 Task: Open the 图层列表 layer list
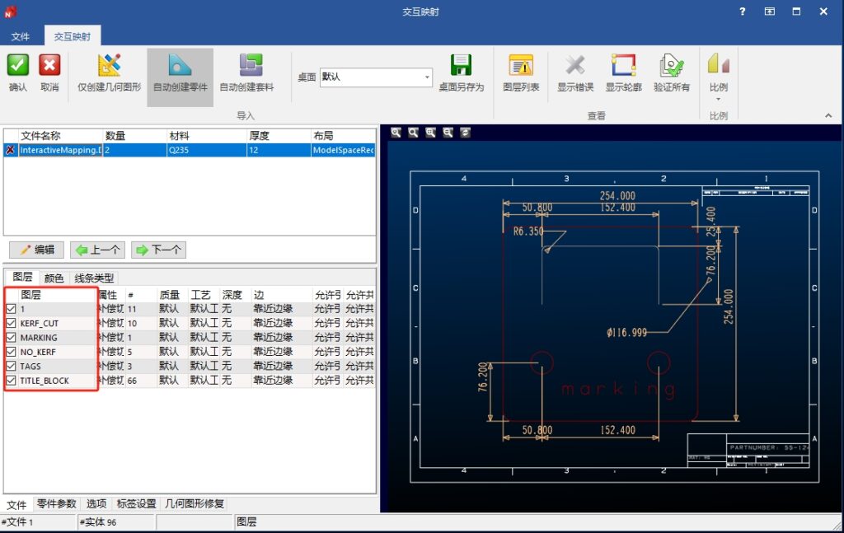pyautogui.click(x=521, y=66)
